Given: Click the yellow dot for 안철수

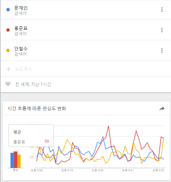Looking at the screenshot, I should [8, 50].
